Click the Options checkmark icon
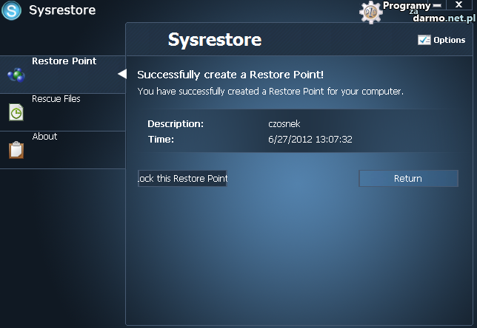 coord(424,40)
